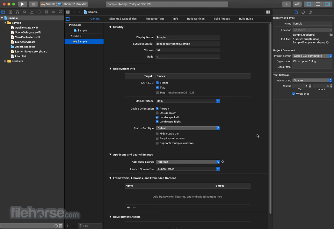This screenshot has width=334, height=229.
Task: Run the app with Play button
Action: click(x=22, y=4)
